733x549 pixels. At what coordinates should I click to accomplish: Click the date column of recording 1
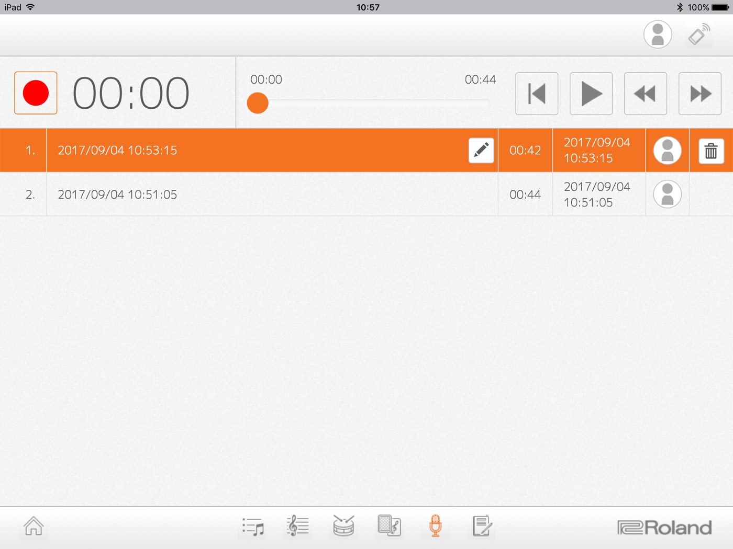point(599,151)
